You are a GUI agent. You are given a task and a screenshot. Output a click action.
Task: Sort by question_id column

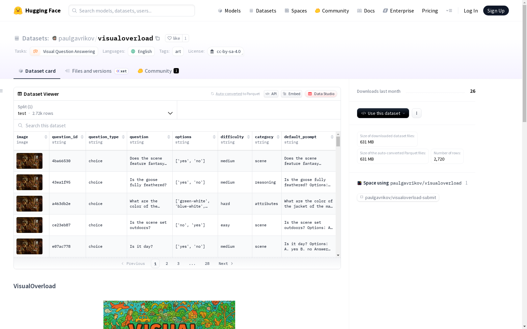pos(82,137)
